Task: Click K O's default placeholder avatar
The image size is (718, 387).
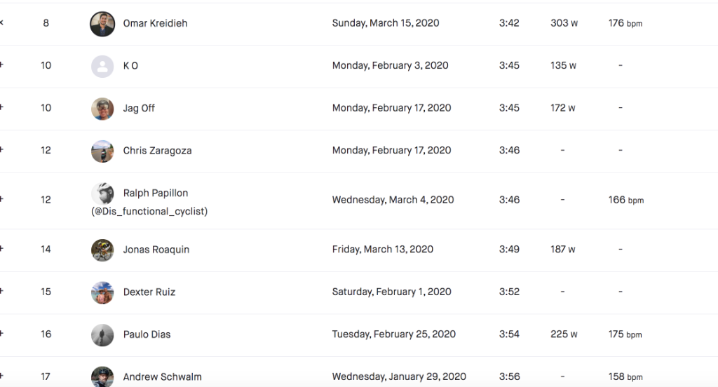Action: (x=102, y=66)
